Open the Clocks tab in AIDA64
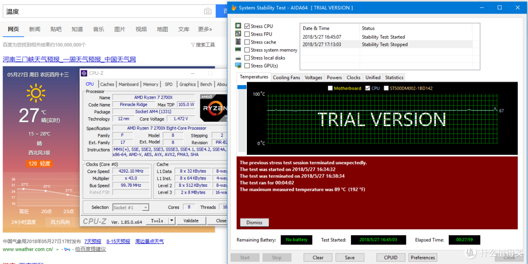Viewport: 528px width, 264px height. (353, 77)
